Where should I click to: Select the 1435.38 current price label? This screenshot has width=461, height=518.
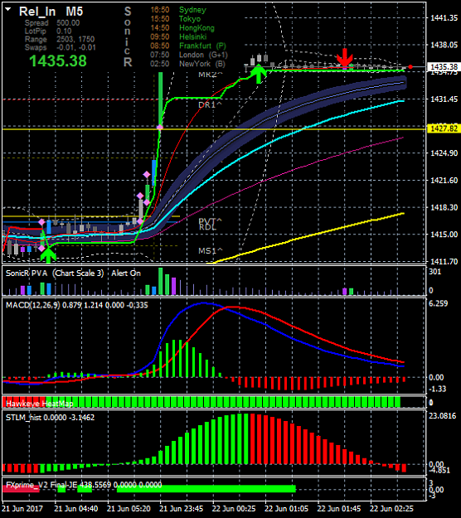click(443, 67)
